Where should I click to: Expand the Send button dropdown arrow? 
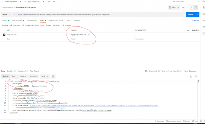[x=197, y=15]
